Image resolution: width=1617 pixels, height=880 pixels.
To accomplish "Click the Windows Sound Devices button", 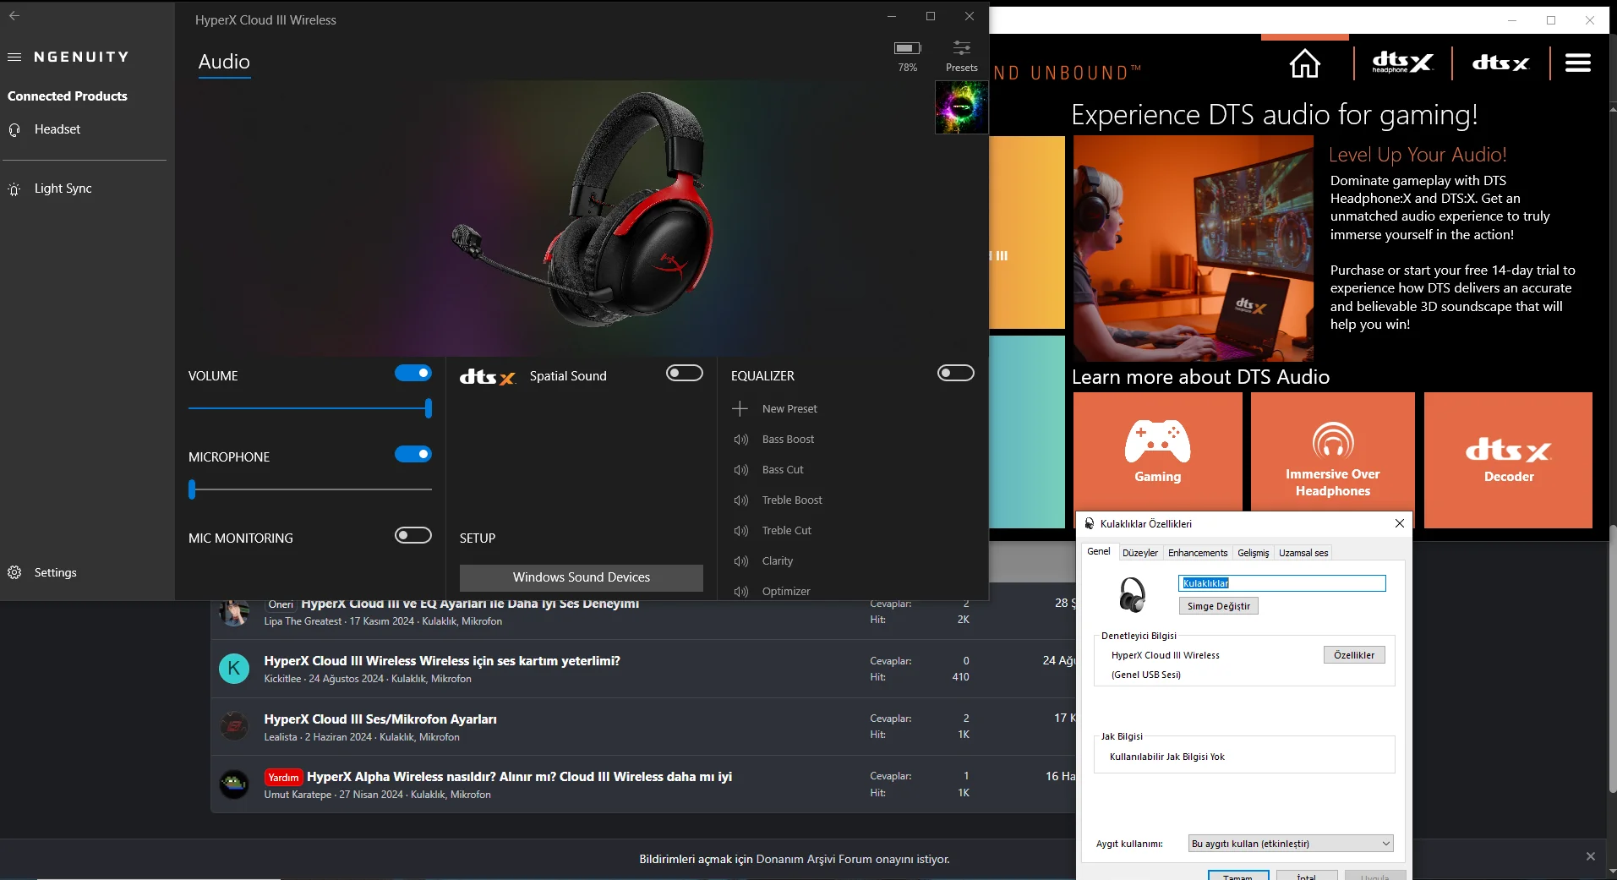I will coord(582,577).
